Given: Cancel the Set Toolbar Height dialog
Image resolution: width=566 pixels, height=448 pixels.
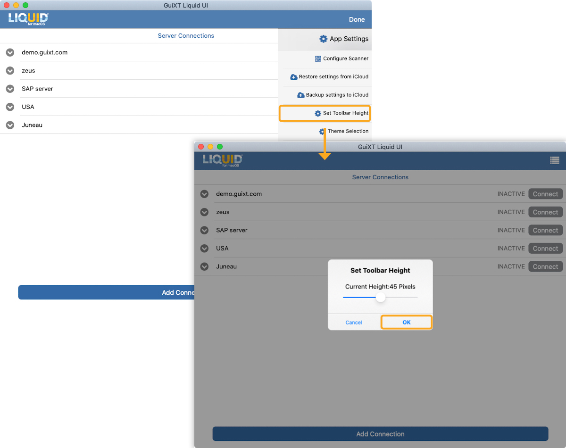Looking at the screenshot, I should tap(354, 323).
